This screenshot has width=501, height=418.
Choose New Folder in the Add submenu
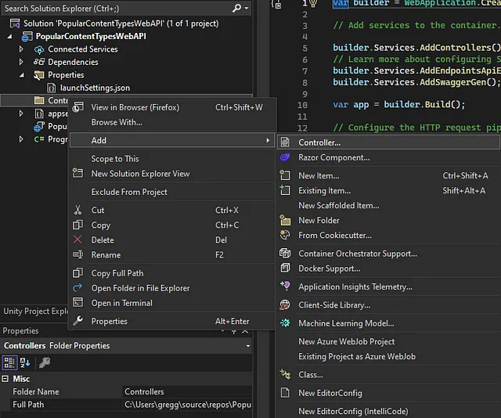click(319, 221)
